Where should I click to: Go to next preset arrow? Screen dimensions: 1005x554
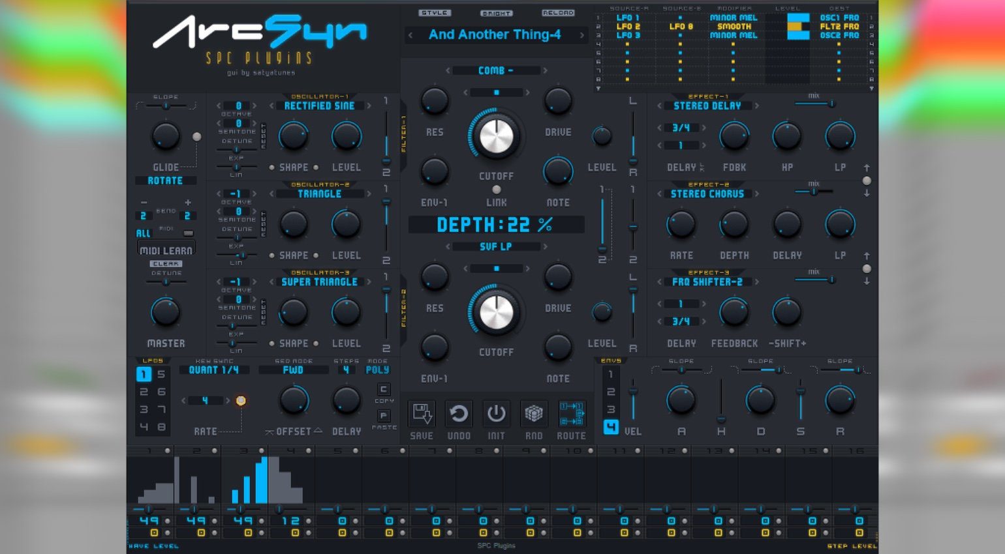582,35
